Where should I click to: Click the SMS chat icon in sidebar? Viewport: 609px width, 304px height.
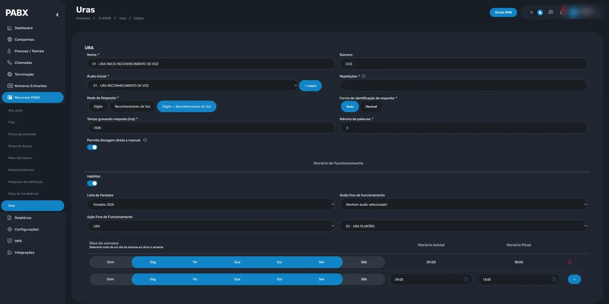[10, 241]
